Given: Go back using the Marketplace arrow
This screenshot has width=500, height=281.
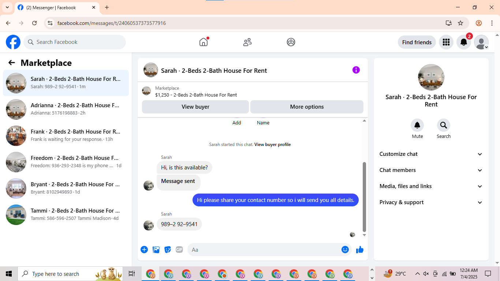Looking at the screenshot, I should click(12, 63).
